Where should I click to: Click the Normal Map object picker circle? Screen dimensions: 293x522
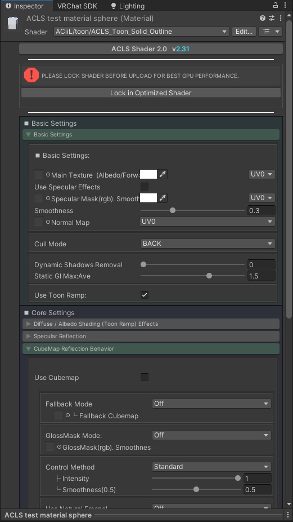(x=48, y=222)
